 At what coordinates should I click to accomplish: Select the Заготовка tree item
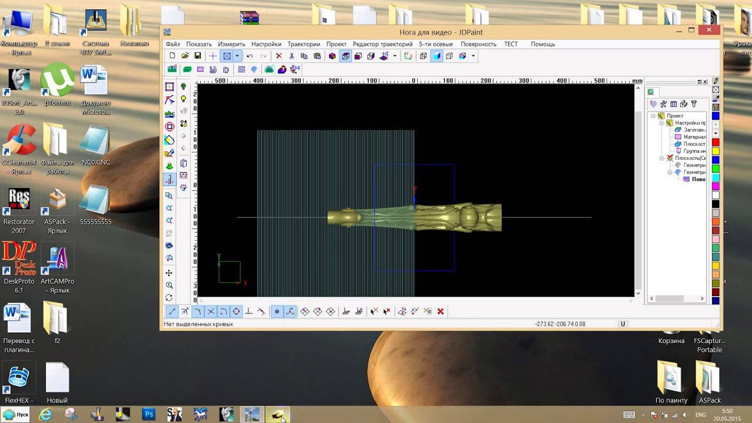click(694, 130)
